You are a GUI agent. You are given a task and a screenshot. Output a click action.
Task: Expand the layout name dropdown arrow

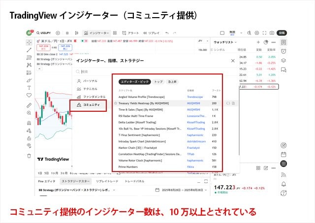click(241, 33)
